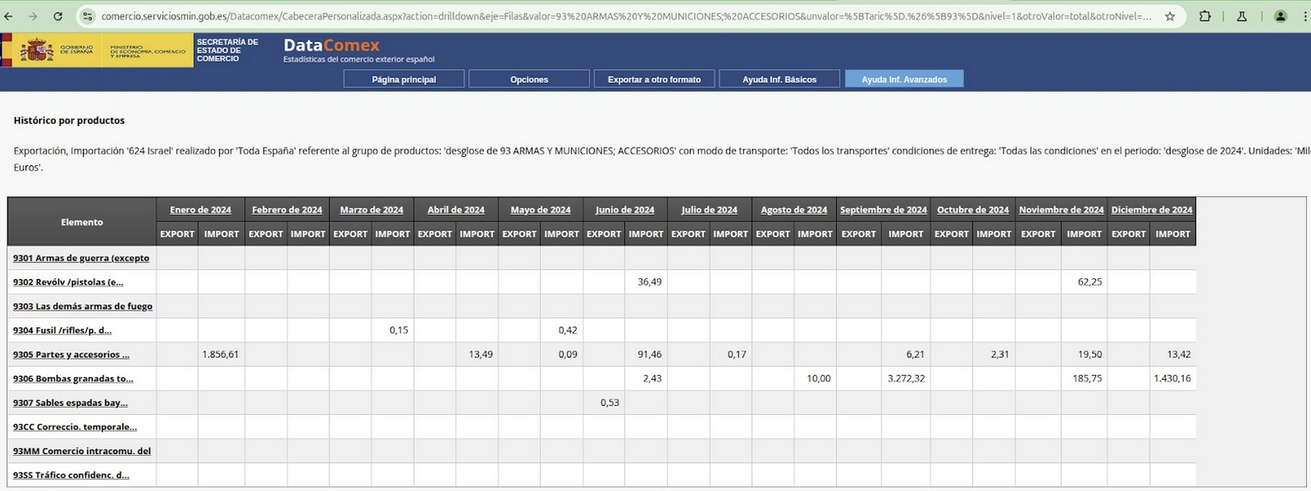Go to Página principal
Viewport: 1311px width, 491px height.
pos(404,79)
